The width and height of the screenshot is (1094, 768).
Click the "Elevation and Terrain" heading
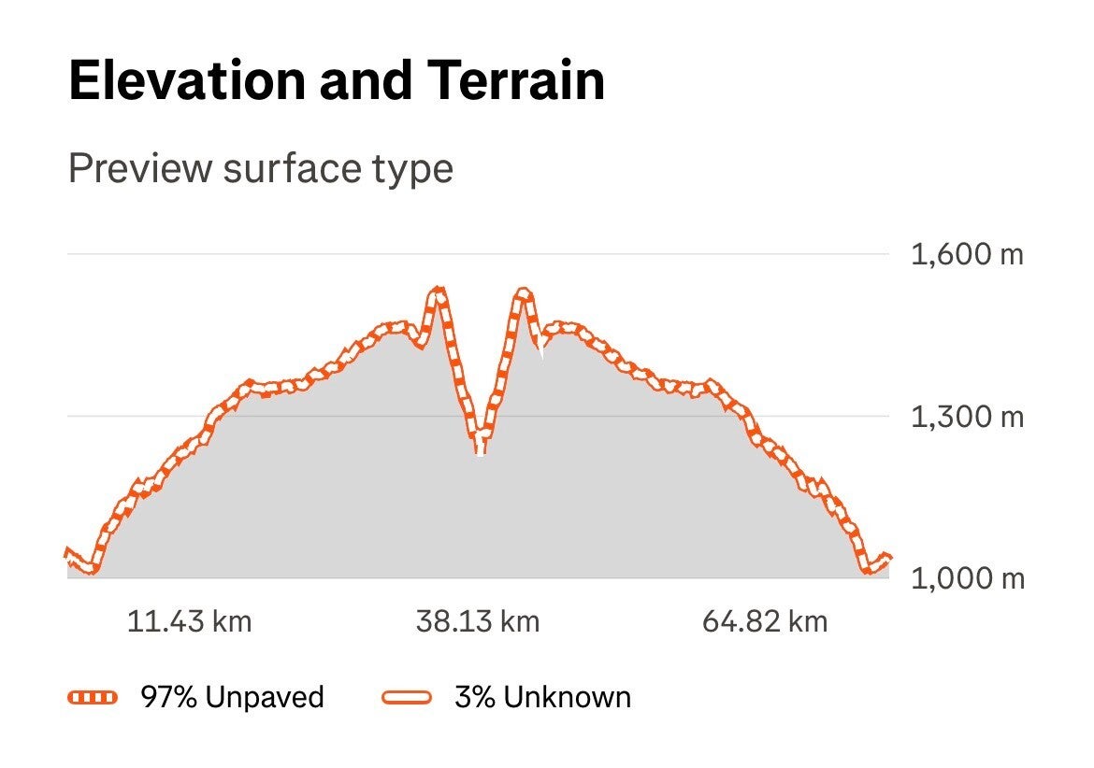coord(337,80)
